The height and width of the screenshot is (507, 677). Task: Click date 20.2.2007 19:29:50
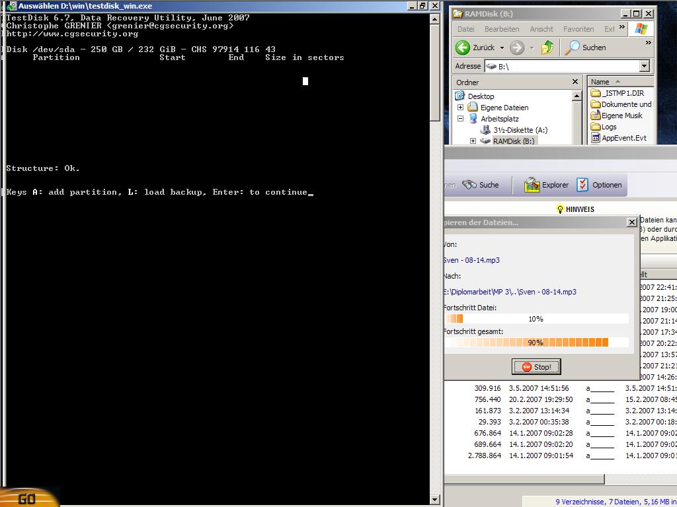(541, 399)
